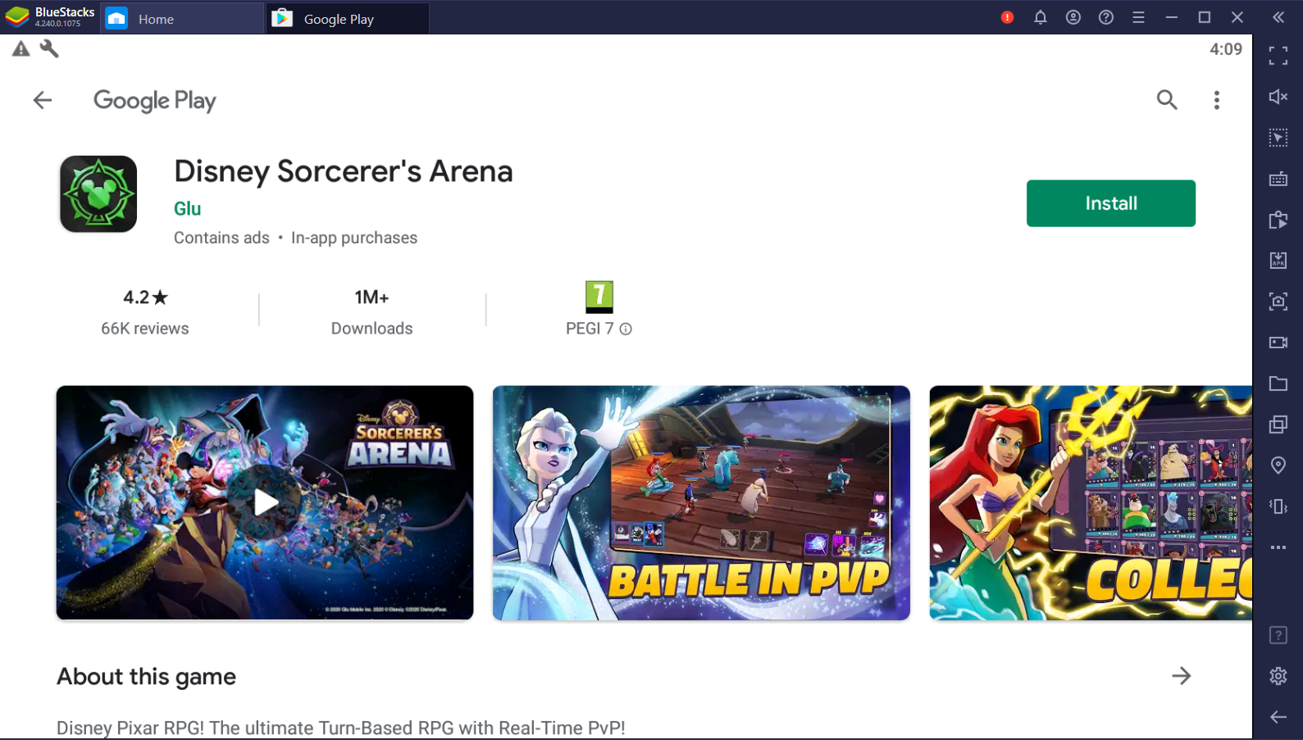Screen dimensions: 1303x740
Task: Click the red alert notification icon
Action: coord(1007,17)
